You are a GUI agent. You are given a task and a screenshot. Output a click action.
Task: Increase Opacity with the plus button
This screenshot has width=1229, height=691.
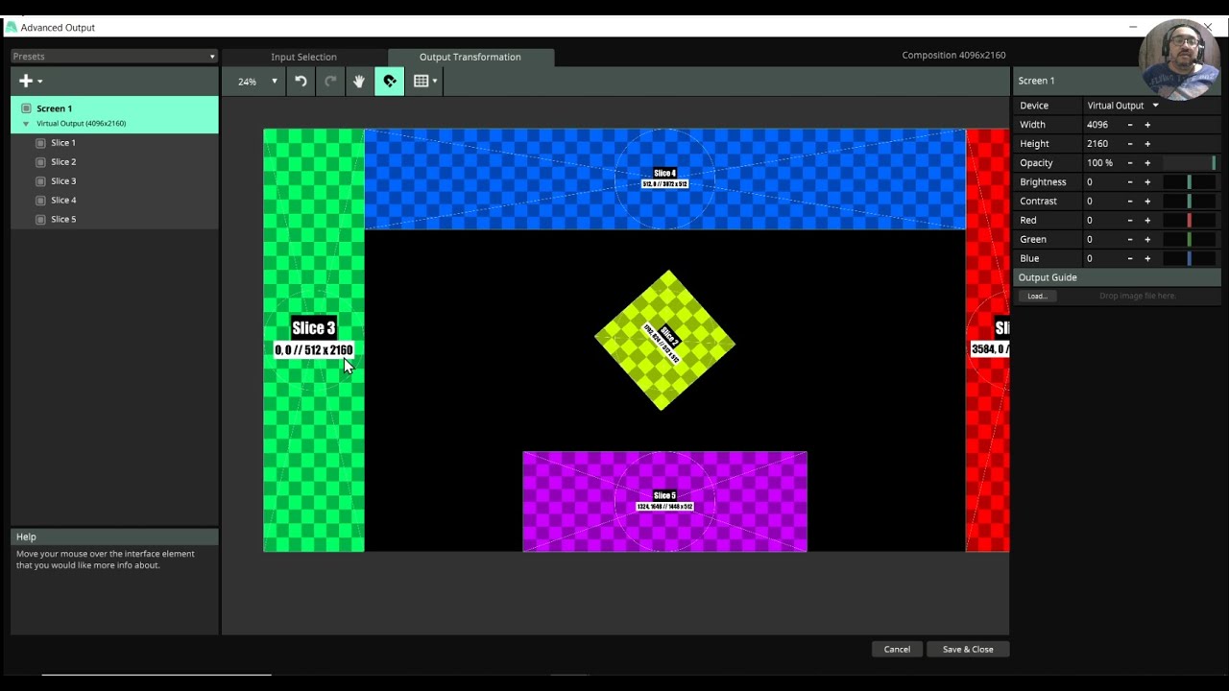click(1147, 163)
